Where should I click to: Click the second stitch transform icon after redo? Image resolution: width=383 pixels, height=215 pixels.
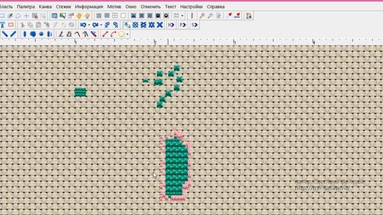pos(115,25)
